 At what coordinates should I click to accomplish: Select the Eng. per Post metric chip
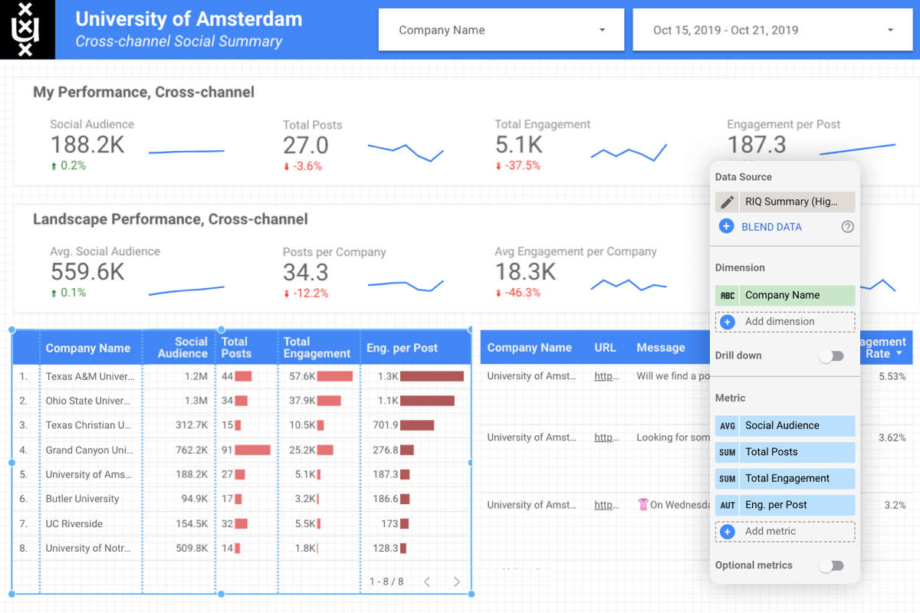(785, 505)
